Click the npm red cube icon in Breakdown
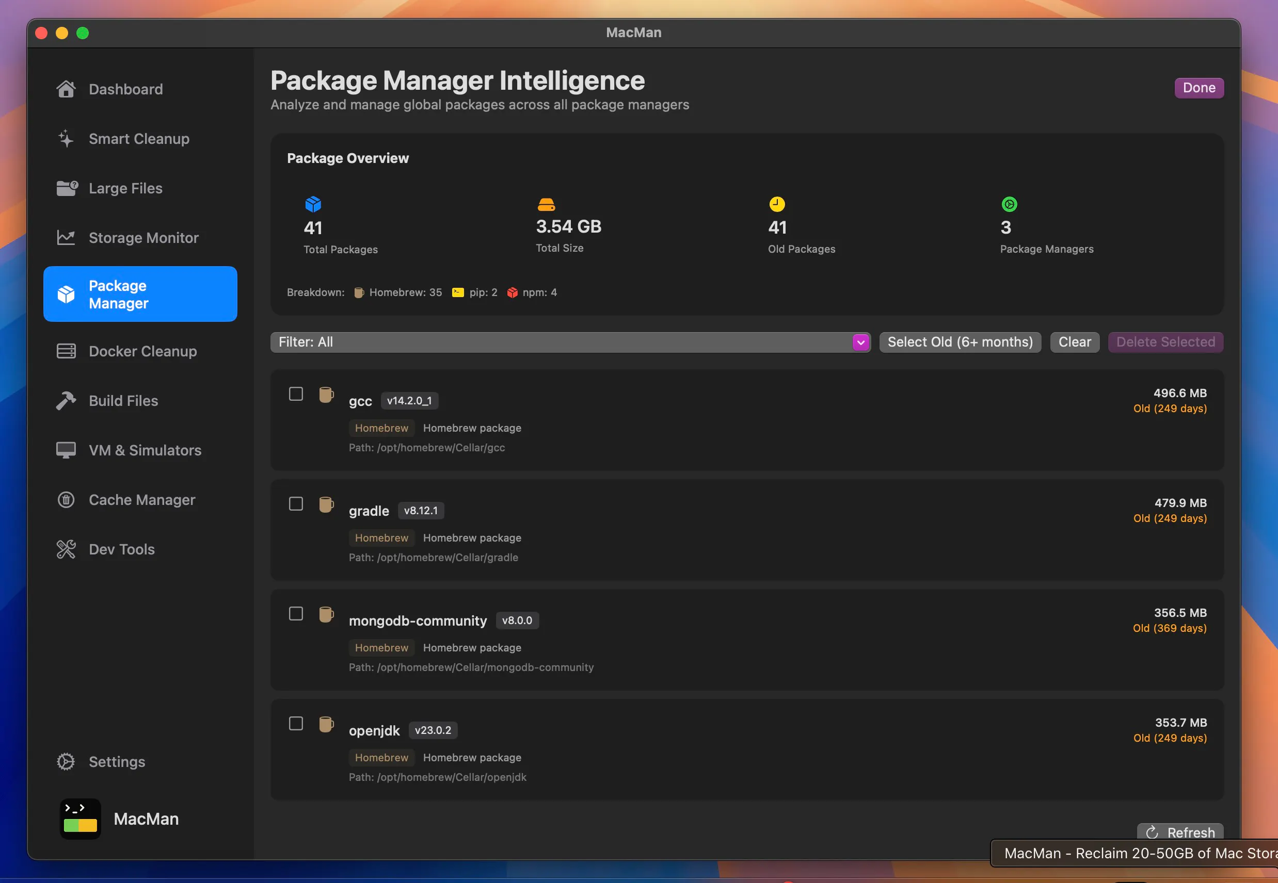 [512, 292]
